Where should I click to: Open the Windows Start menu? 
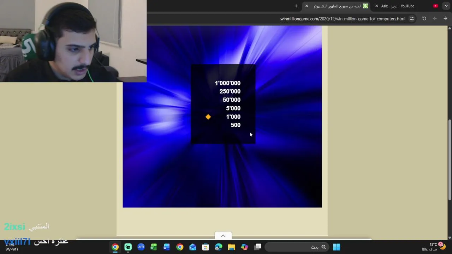pos(337,247)
